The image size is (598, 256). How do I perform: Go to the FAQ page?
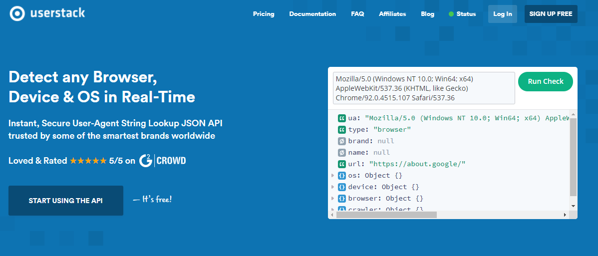click(357, 14)
